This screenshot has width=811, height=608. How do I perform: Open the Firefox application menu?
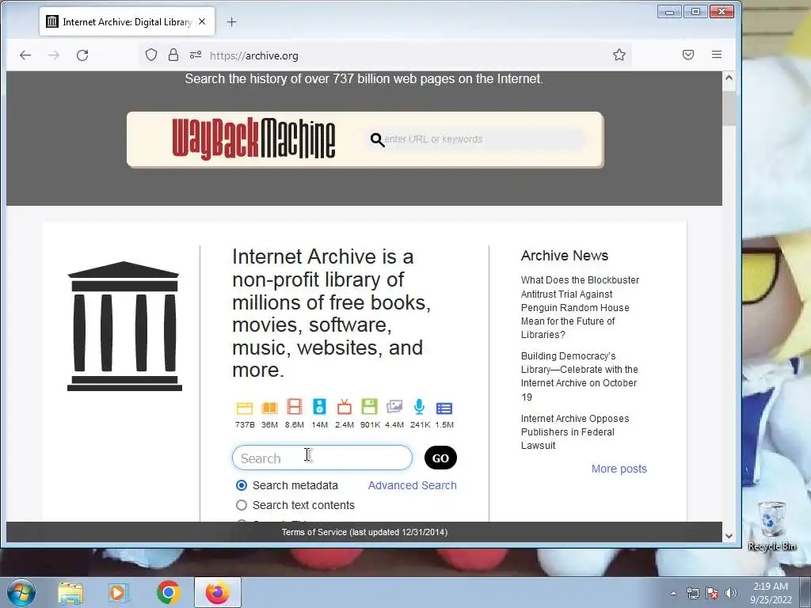(x=716, y=55)
